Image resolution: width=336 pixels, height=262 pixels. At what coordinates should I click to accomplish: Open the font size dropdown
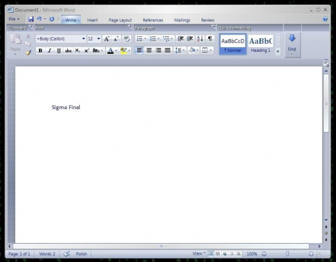pos(99,39)
